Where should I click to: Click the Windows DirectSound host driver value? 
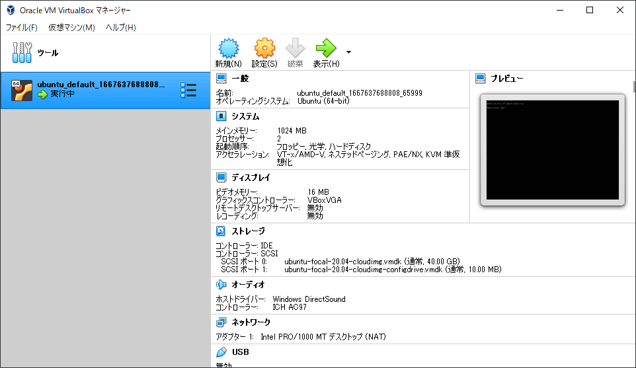pos(309,299)
